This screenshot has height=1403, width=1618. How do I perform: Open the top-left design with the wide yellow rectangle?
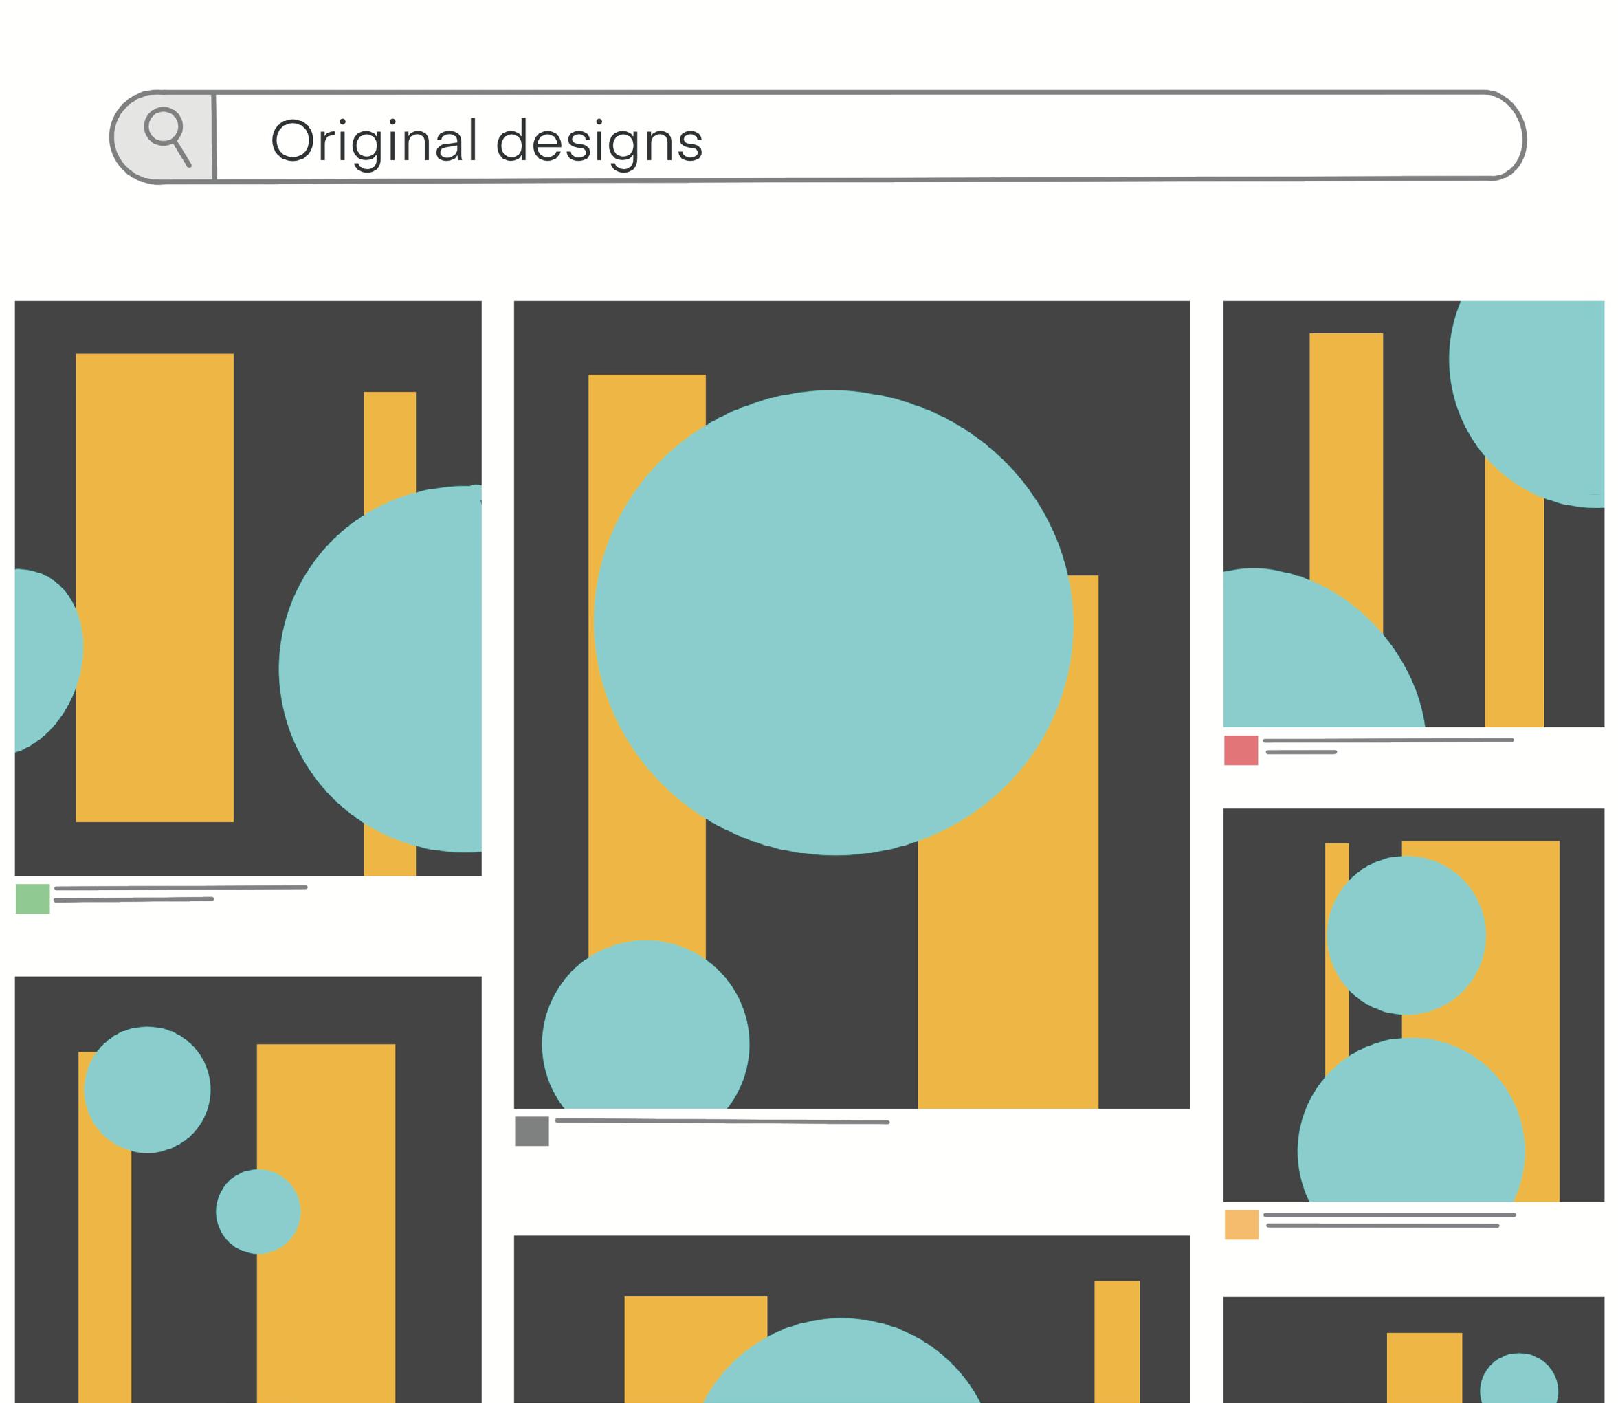tap(247, 587)
